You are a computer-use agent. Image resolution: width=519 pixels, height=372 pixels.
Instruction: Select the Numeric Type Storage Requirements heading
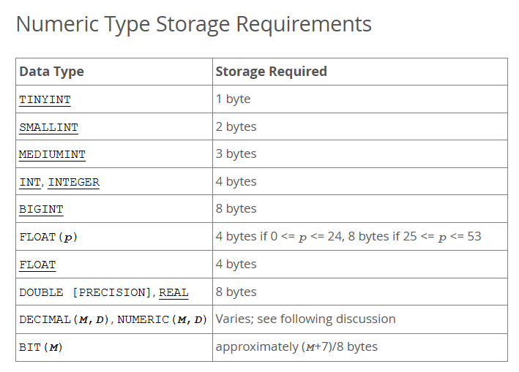(x=194, y=24)
